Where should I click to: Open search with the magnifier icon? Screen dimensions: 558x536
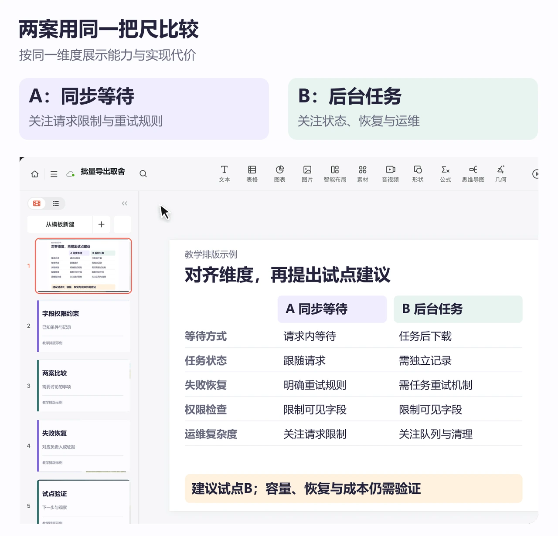[143, 174]
